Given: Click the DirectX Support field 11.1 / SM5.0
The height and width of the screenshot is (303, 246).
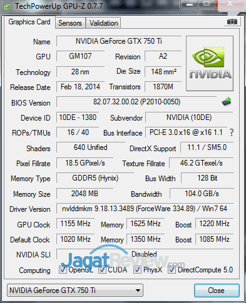Looking at the screenshot, I should [x=207, y=147].
